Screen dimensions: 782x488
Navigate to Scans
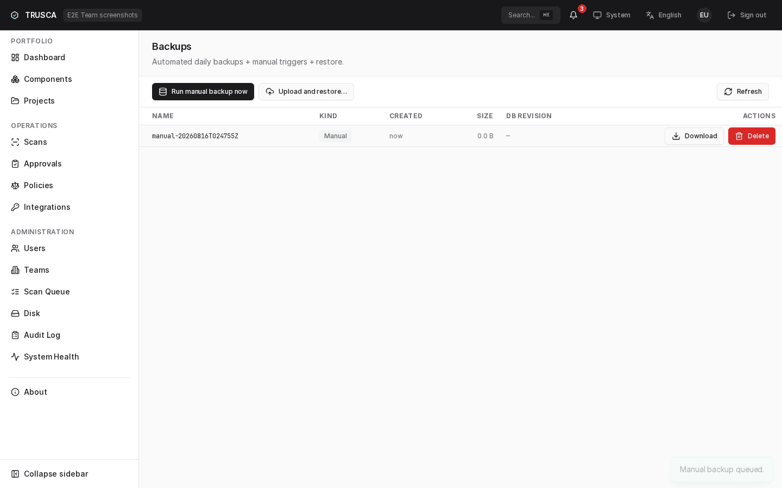(69, 142)
